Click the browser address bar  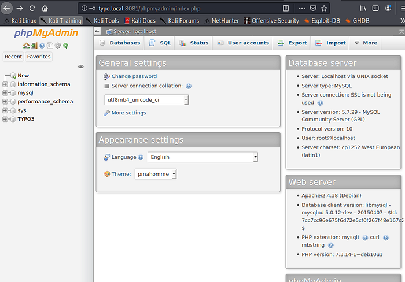tap(174, 8)
